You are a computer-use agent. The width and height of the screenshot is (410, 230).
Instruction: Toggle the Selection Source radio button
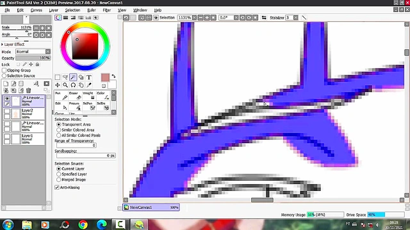[x=4, y=75]
